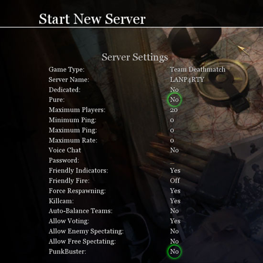The image size is (263, 263).
Task: Select the Minimum Ping value field
Action: pos(172,120)
